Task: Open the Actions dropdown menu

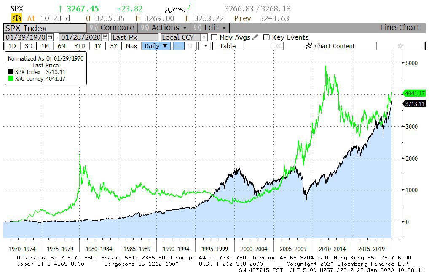Action: point(164,28)
